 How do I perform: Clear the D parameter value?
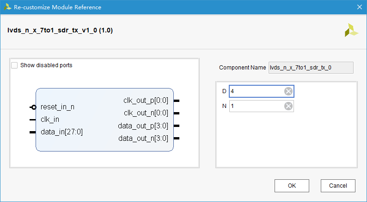pyautogui.click(x=288, y=91)
